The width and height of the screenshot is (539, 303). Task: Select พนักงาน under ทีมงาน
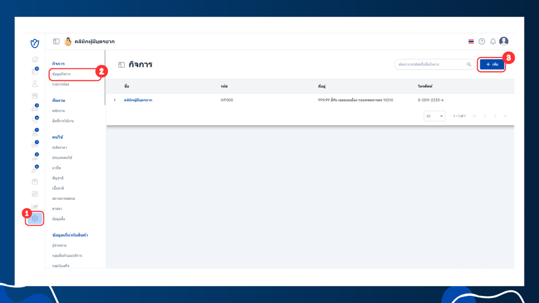point(59,111)
